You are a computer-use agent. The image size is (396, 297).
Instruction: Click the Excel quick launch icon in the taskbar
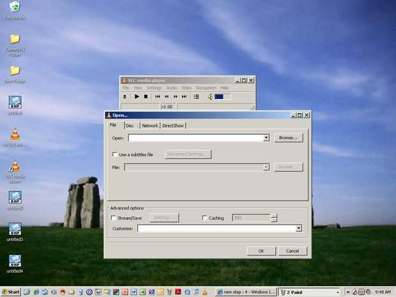click(x=142, y=292)
